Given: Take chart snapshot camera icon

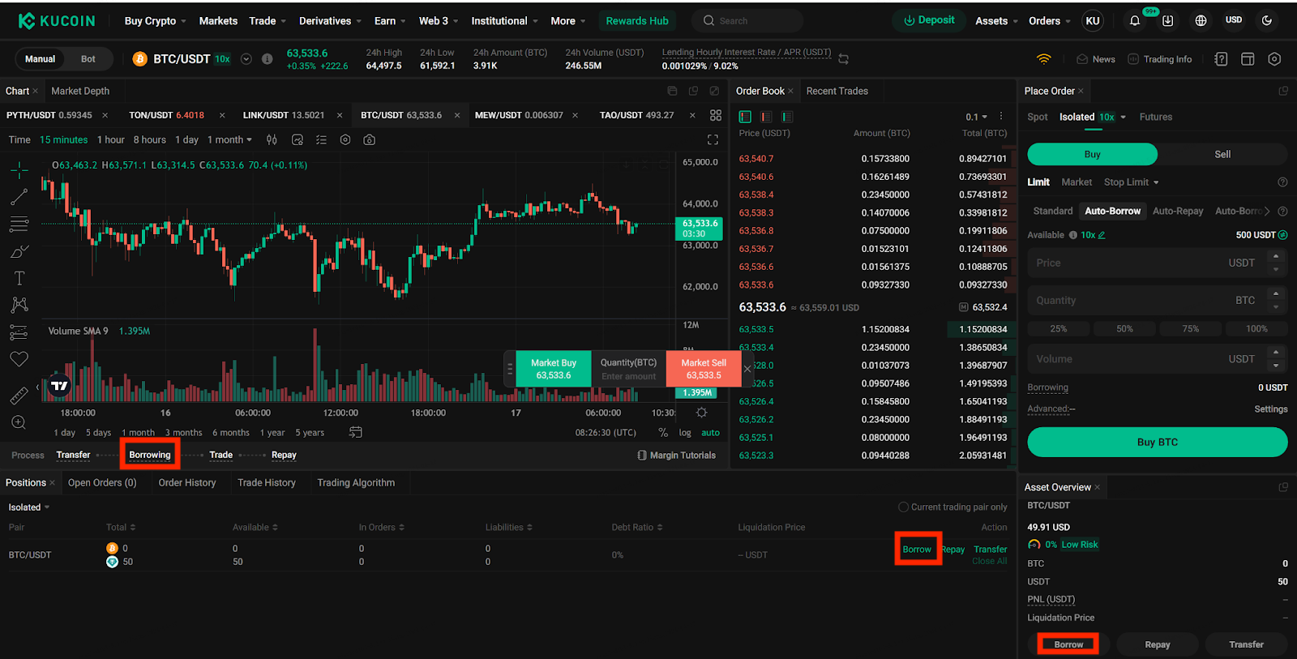Looking at the screenshot, I should pos(370,140).
